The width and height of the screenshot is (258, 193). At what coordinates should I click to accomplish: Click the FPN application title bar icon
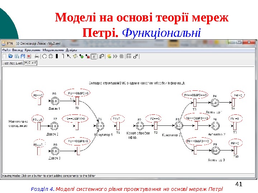(4, 44)
